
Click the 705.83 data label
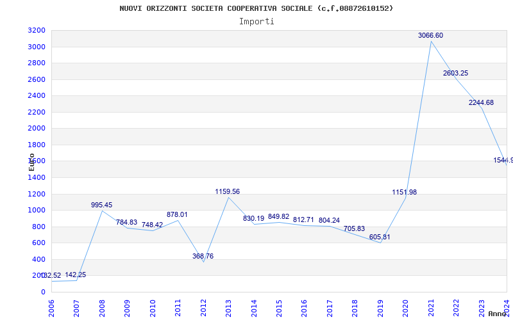click(354, 228)
